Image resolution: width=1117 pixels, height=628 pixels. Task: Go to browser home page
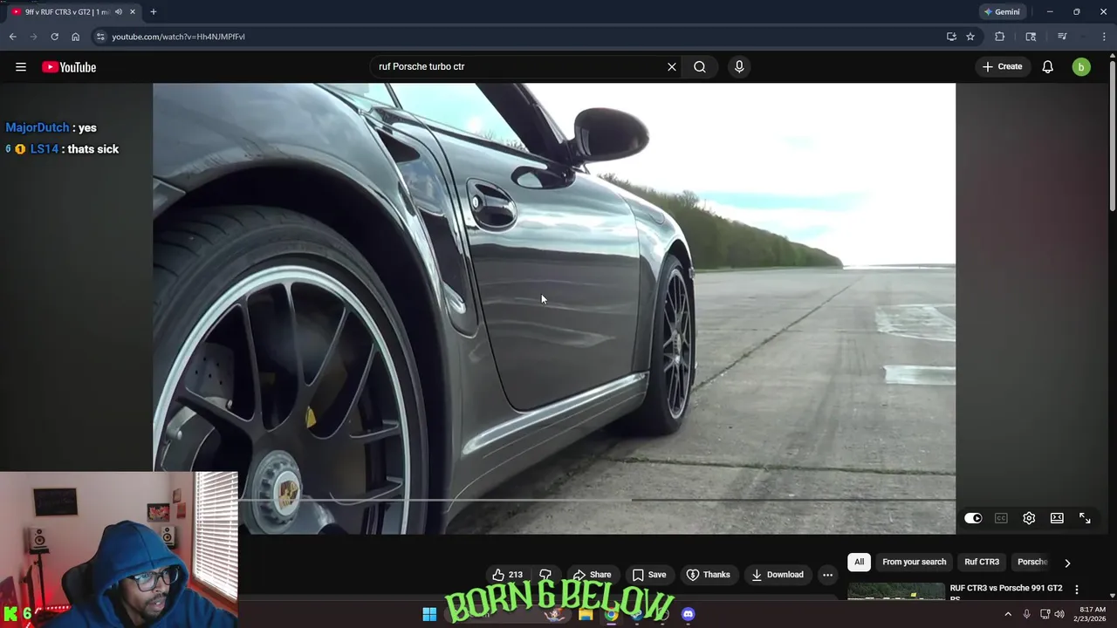[x=75, y=37]
